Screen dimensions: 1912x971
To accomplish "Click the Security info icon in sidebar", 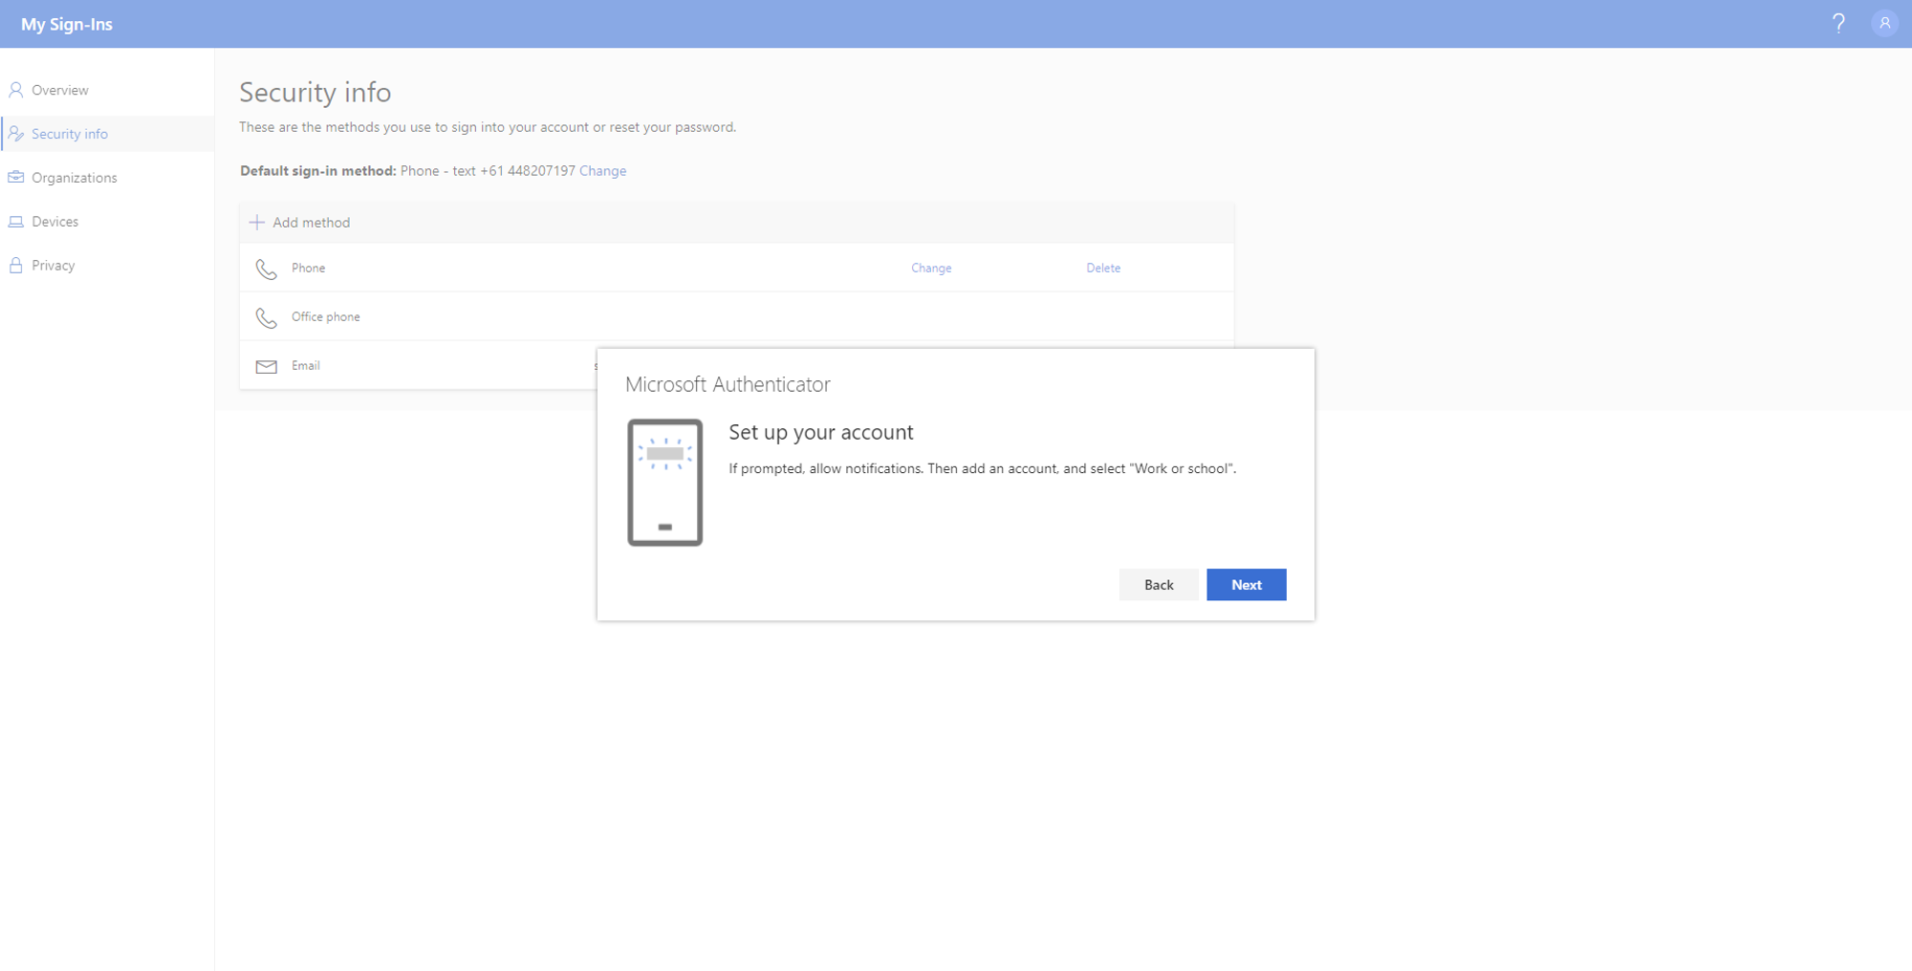I will point(16,134).
